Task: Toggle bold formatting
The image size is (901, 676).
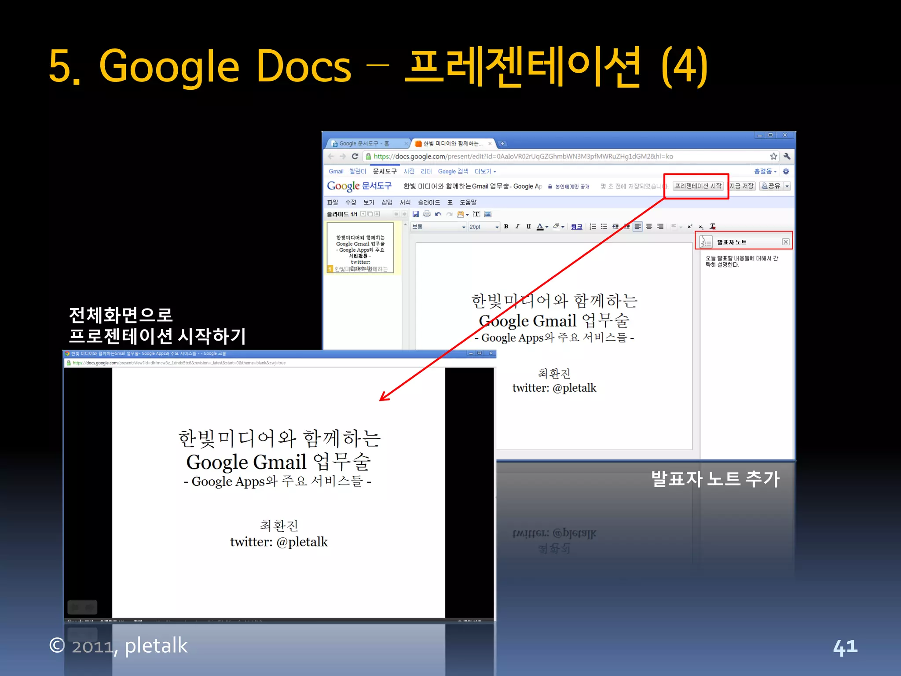Action: (506, 227)
